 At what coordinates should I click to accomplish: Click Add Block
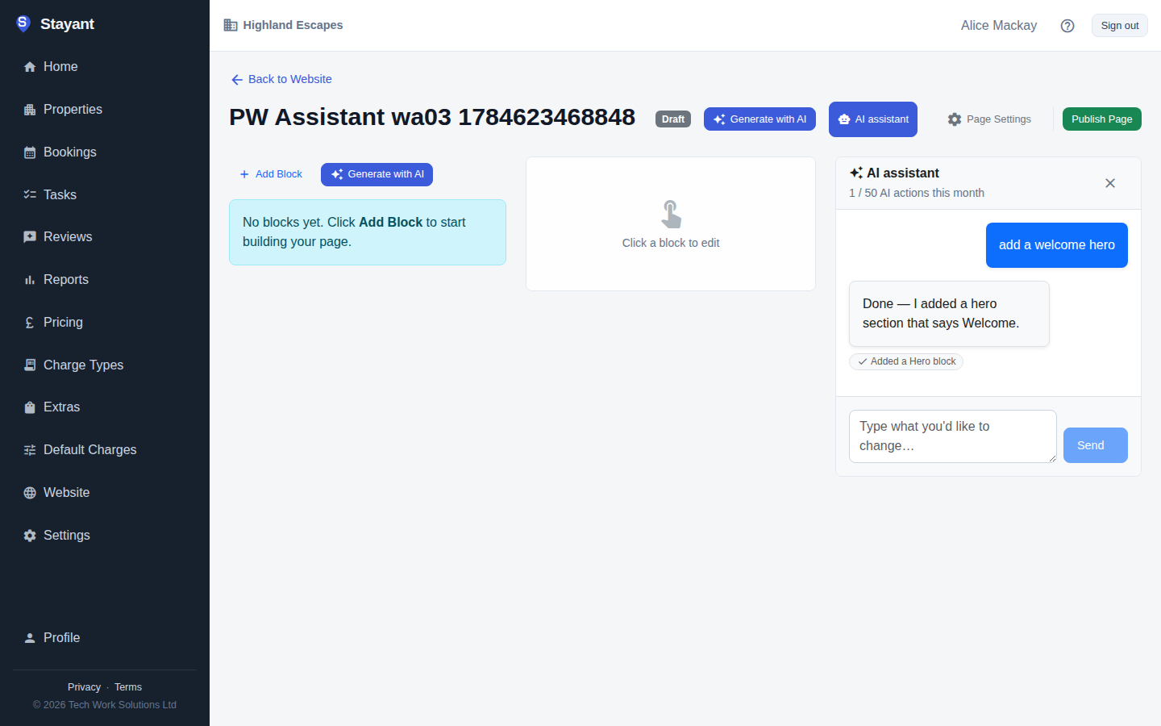271,174
